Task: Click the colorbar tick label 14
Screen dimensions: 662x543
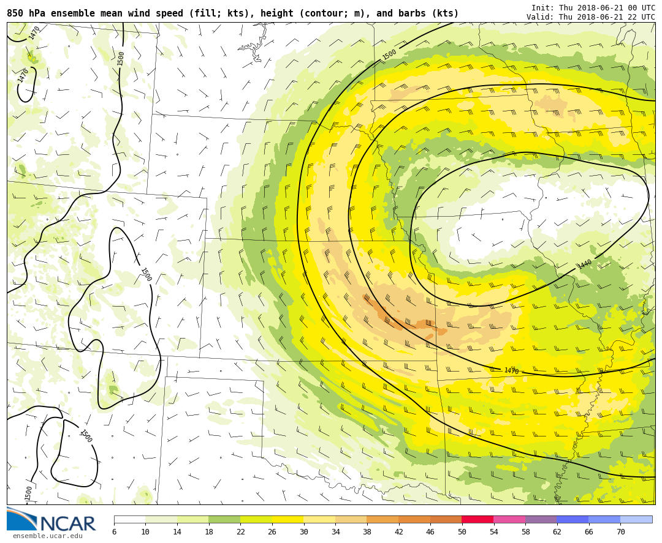Action: coord(177,531)
